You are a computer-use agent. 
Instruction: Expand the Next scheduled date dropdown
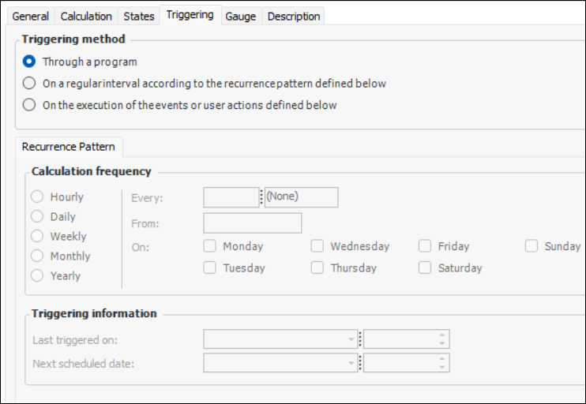pos(351,363)
